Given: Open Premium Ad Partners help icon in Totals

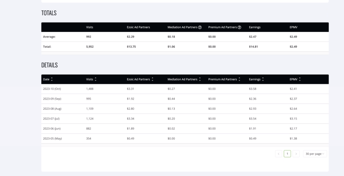Looking at the screenshot, I should click(240, 27).
